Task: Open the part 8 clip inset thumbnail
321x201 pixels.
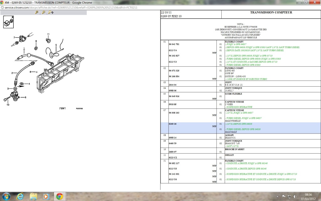Action: click(x=8, y=22)
